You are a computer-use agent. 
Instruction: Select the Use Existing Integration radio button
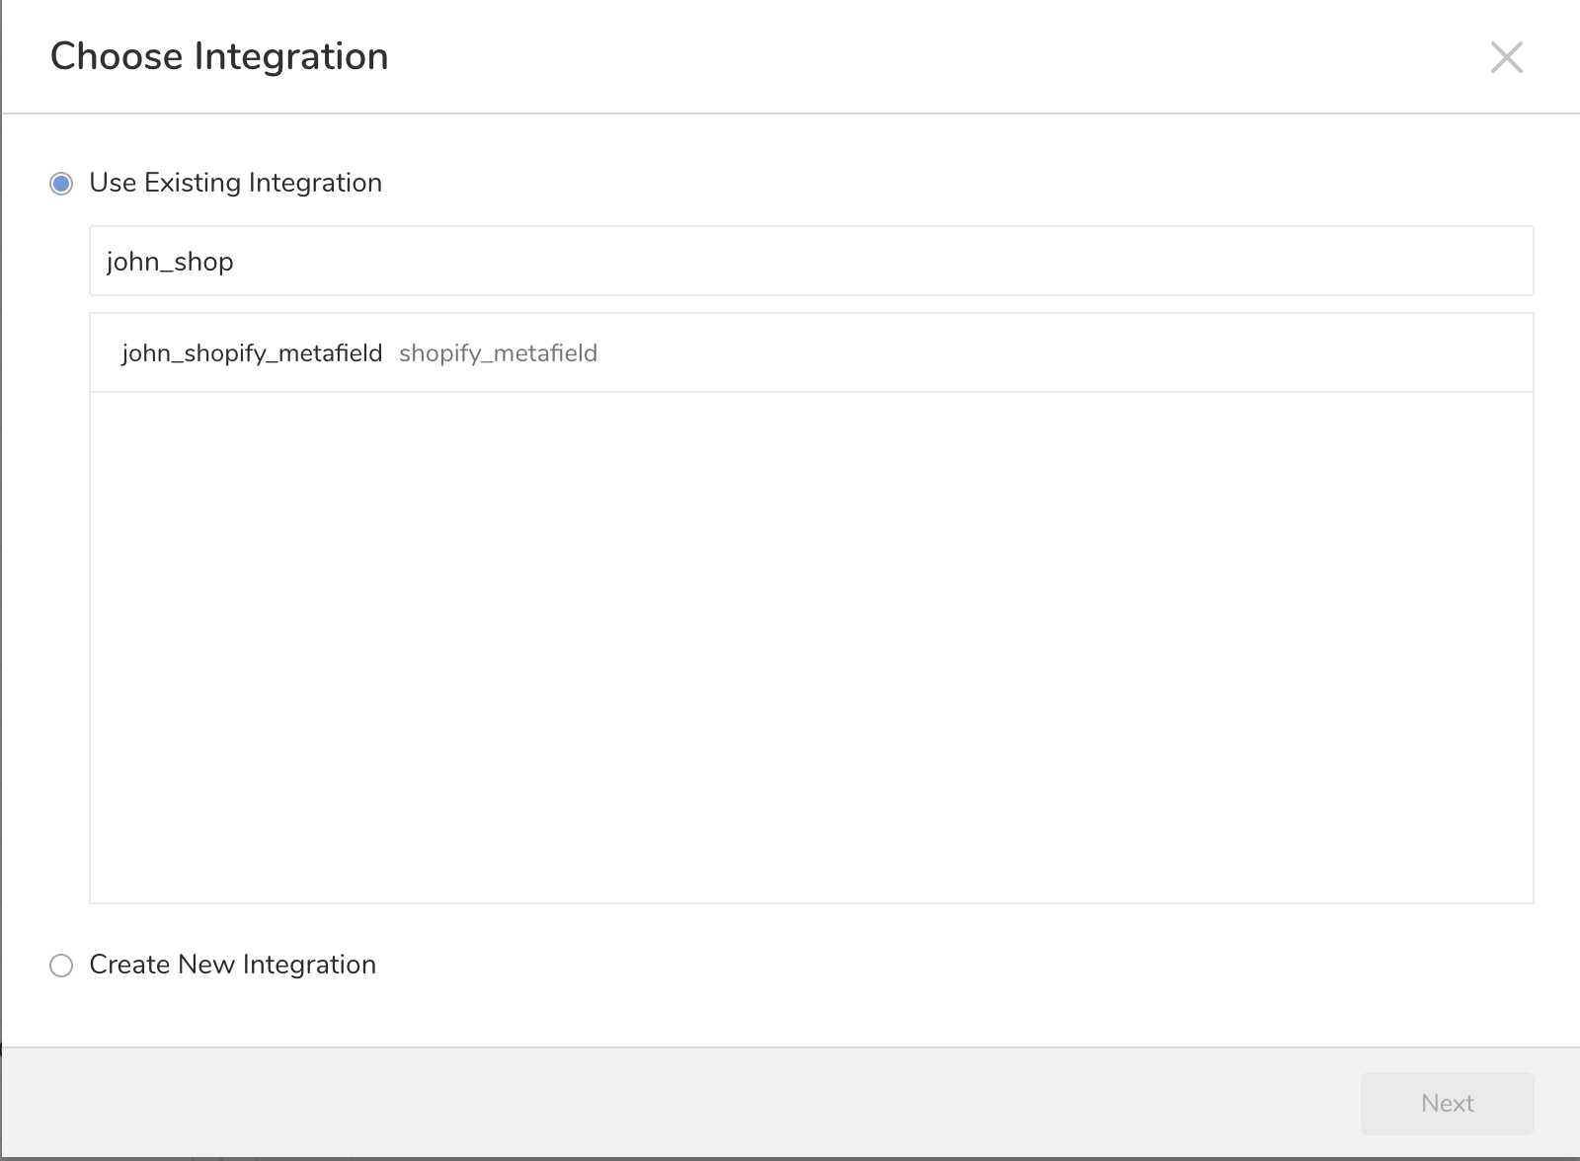pos(61,184)
